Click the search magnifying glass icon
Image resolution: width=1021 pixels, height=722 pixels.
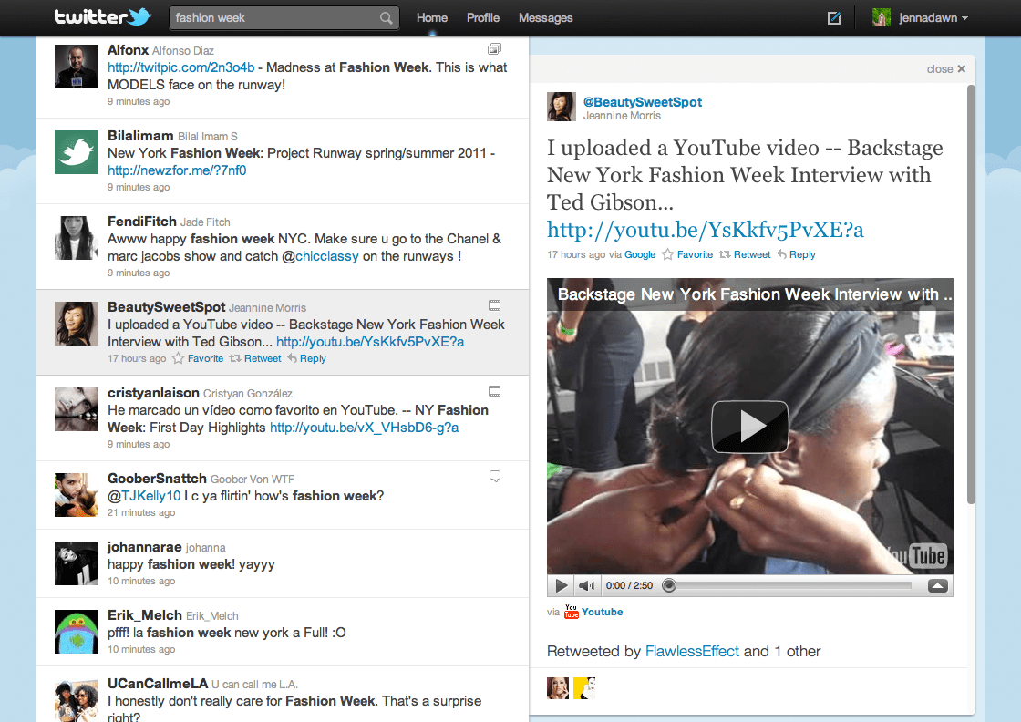(386, 17)
